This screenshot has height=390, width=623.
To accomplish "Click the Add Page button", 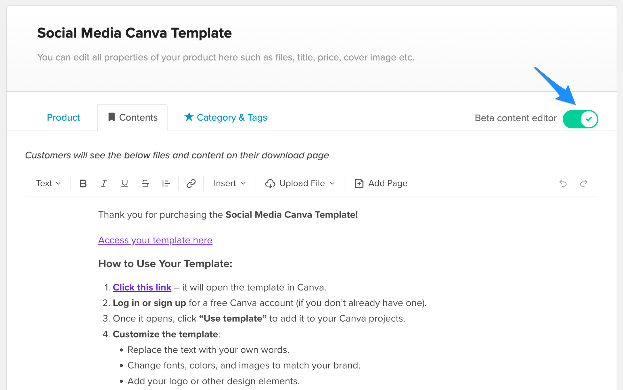I will tap(381, 183).
